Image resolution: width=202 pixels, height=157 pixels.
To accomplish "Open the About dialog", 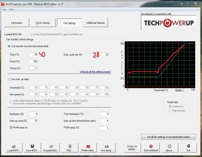I will tap(169, 148).
